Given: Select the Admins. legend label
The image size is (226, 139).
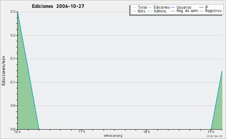Looking at the screenshot, I should tap(160, 11).
